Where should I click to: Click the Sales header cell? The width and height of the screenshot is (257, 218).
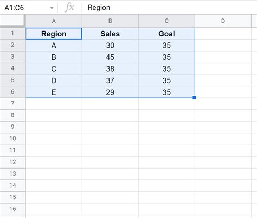110,34
